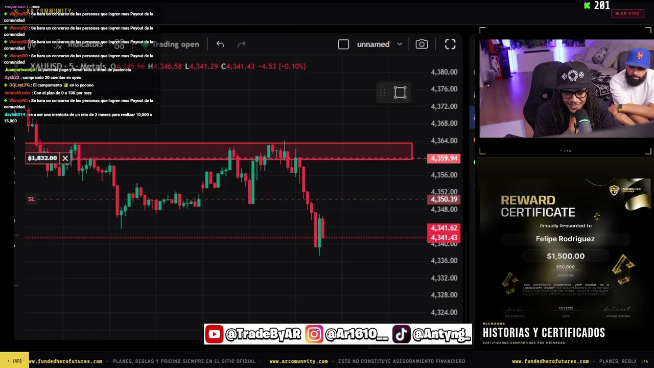This screenshot has width=654, height=368.
Task: Click the Trading open status indicator
Action: 172,44
